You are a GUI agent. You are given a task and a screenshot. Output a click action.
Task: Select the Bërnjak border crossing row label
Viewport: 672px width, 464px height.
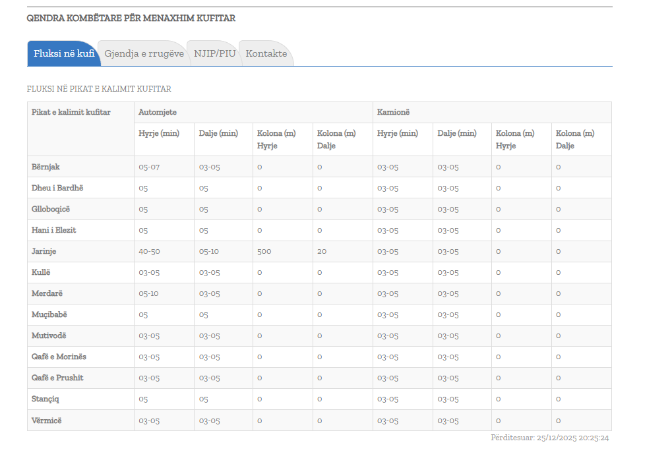46,167
